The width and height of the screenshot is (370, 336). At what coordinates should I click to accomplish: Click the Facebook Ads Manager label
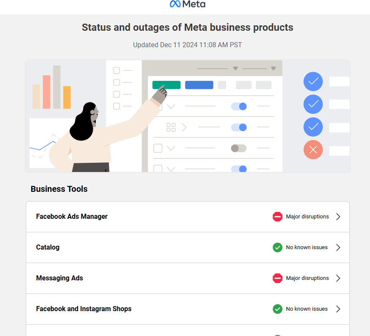click(72, 217)
